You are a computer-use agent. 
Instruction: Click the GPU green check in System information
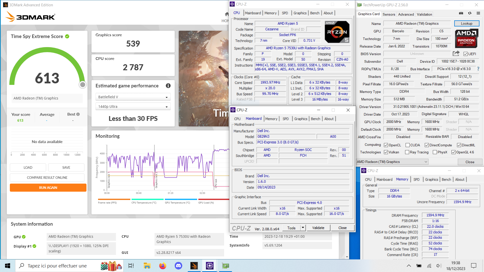tap(24, 237)
